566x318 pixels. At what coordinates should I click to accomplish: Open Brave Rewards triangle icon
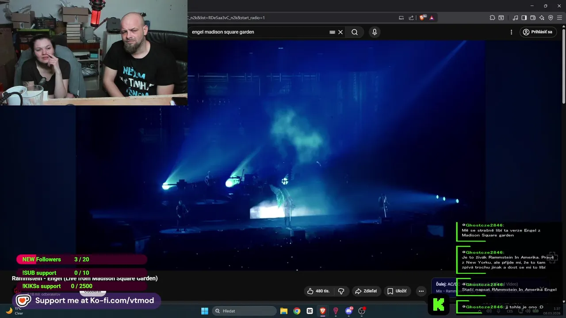click(432, 18)
